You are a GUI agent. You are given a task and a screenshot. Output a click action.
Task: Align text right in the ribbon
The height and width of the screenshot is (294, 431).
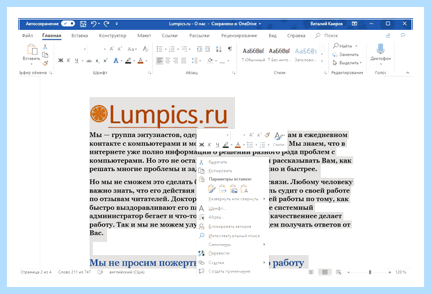click(x=176, y=60)
